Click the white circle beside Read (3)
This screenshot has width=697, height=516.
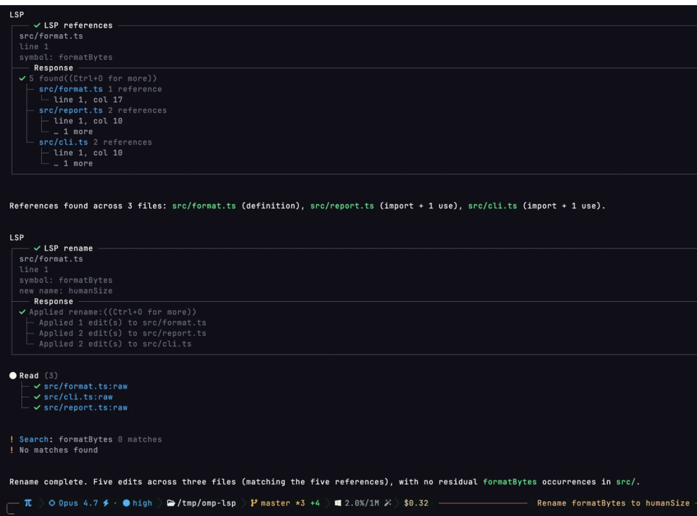tap(13, 375)
